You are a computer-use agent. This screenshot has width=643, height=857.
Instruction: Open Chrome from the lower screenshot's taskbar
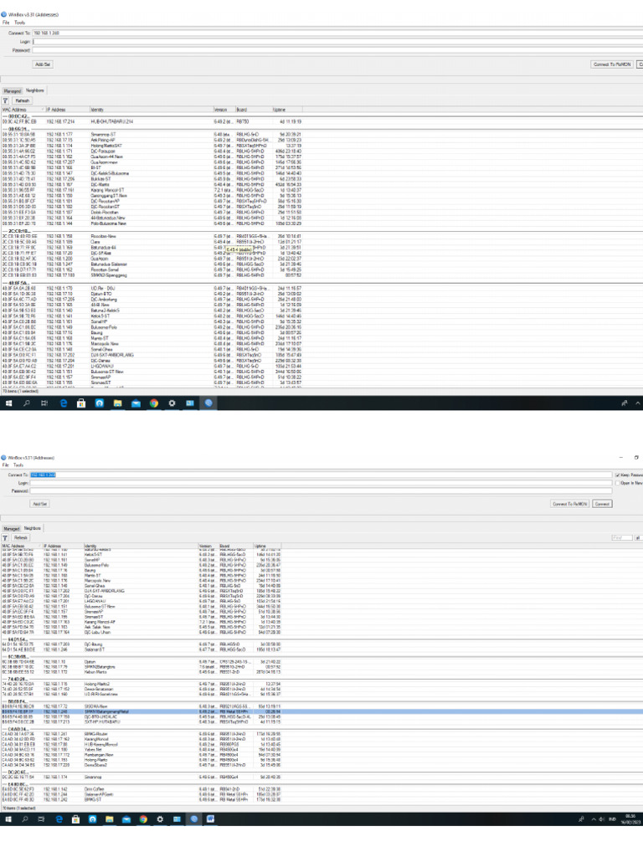[x=143, y=819]
